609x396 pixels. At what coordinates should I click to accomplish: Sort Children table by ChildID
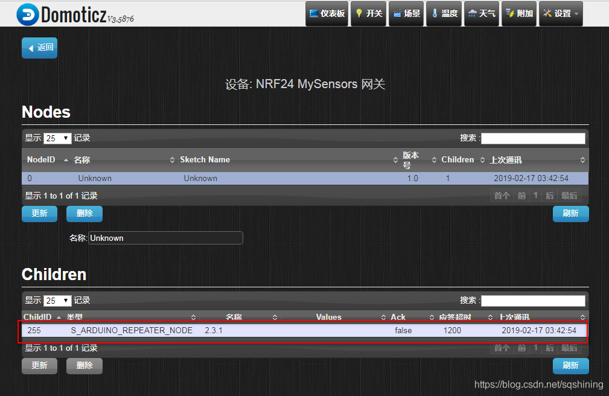coord(43,317)
